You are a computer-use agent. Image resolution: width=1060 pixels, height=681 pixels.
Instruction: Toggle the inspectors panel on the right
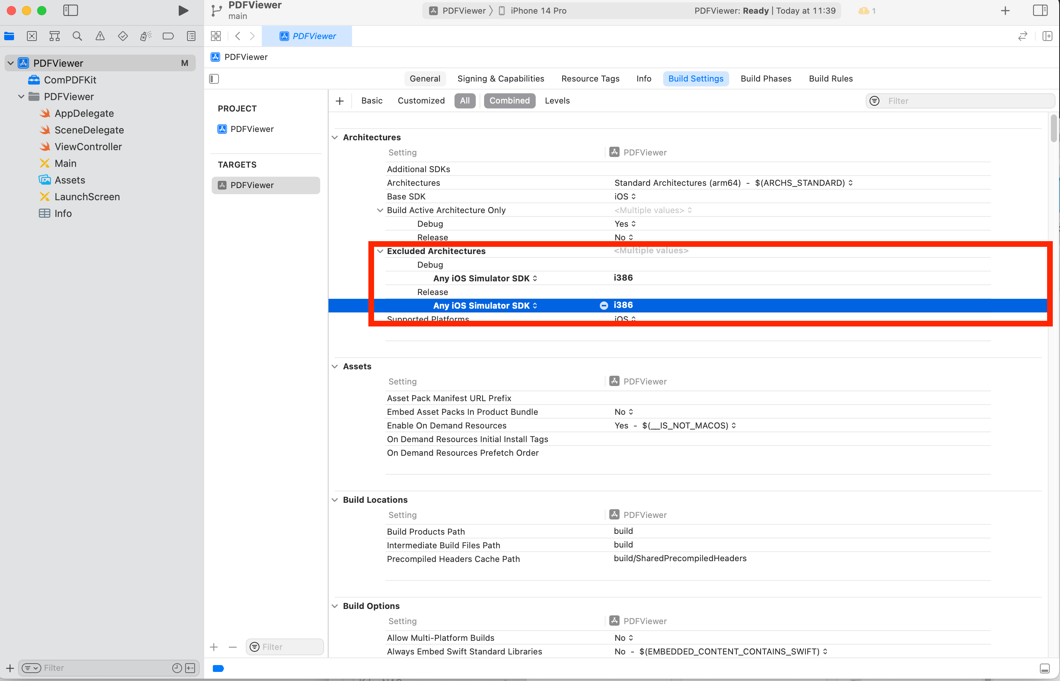click(1040, 11)
